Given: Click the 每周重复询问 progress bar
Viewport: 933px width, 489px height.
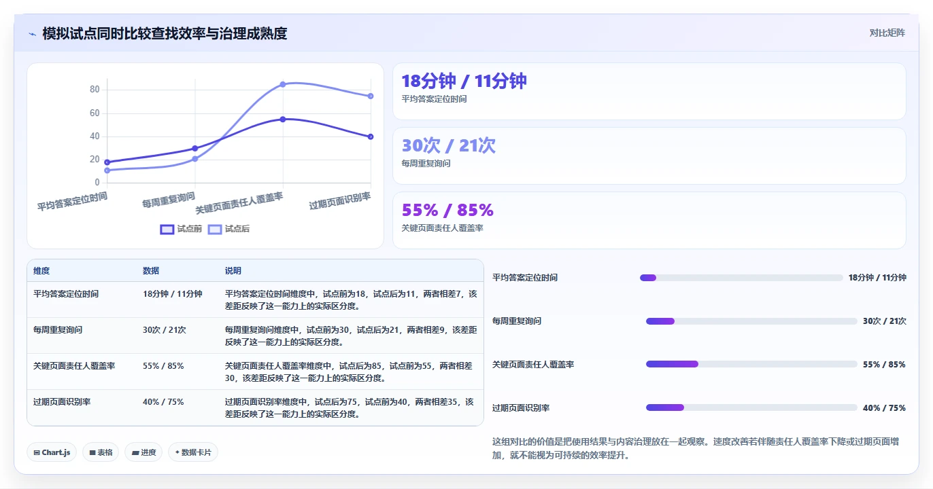Looking at the screenshot, I should tap(751, 321).
